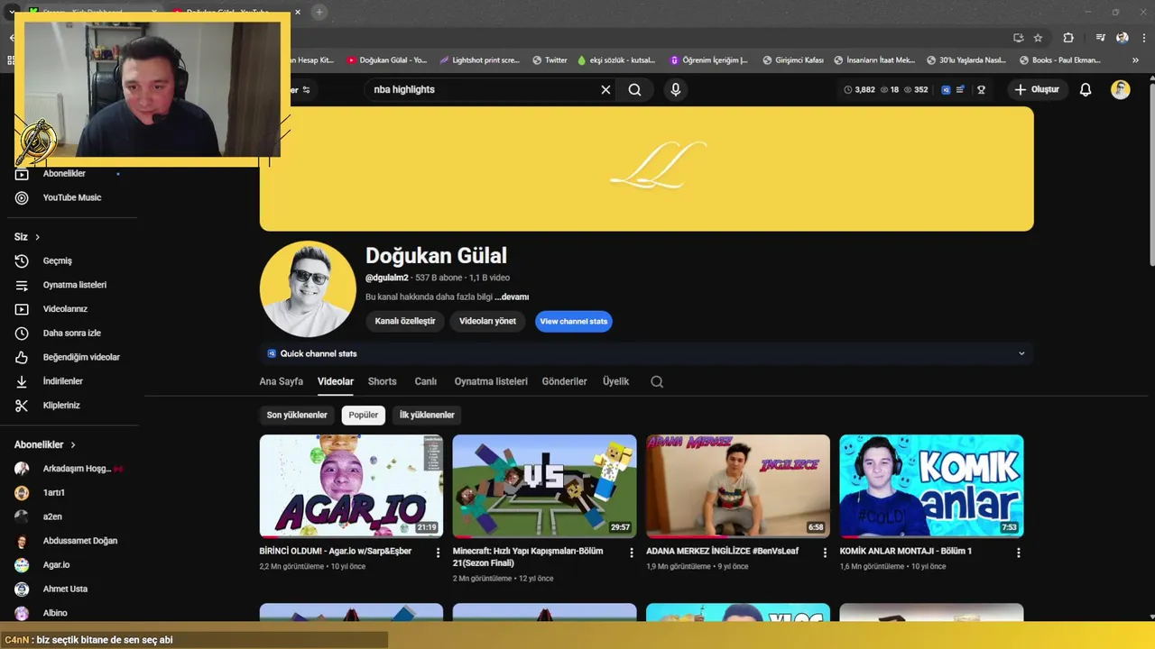Sort by İlk yüklenenler chip
This screenshot has height=649, width=1155.
point(427,415)
